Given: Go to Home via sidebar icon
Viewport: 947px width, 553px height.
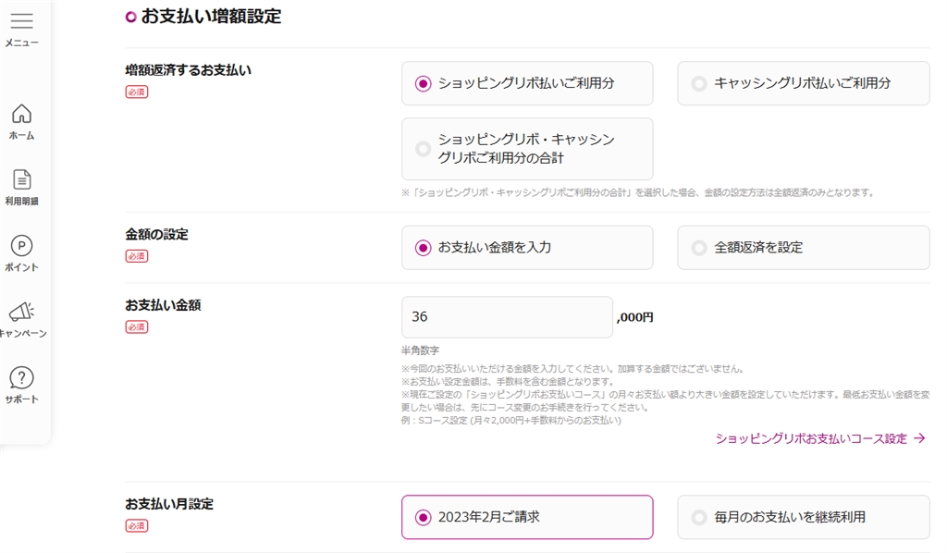Looking at the screenshot, I should [x=21, y=114].
